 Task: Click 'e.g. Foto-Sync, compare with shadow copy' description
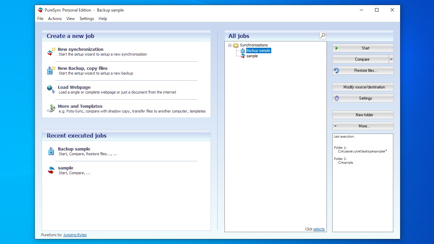(x=132, y=111)
